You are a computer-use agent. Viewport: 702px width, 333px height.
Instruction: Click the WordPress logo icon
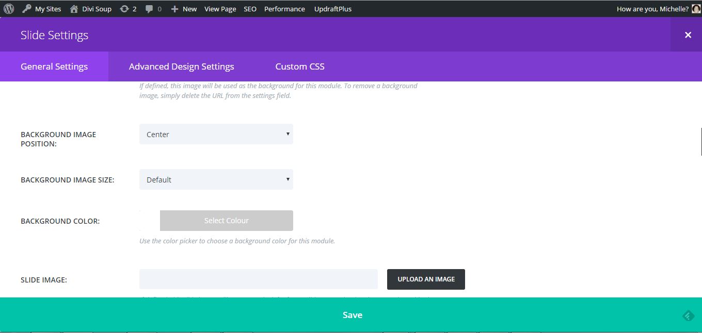tap(9, 9)
